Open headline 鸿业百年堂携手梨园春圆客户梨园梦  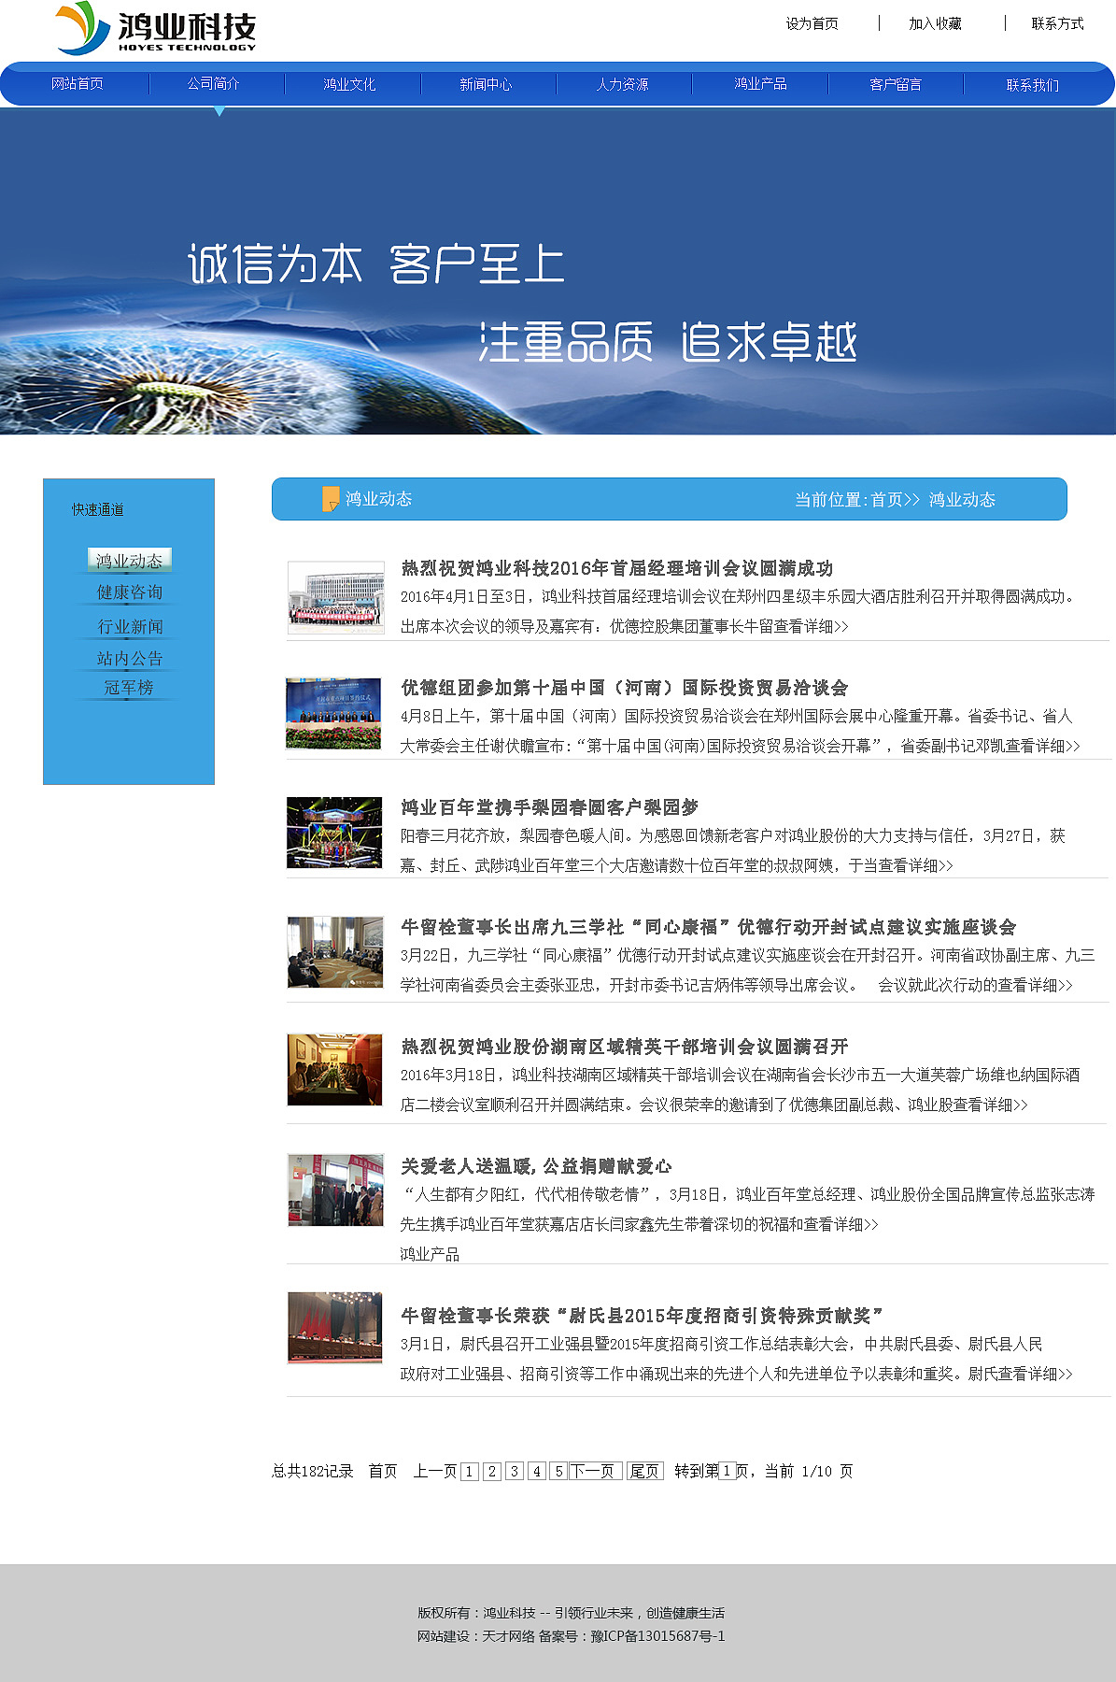tap(549, 807)
